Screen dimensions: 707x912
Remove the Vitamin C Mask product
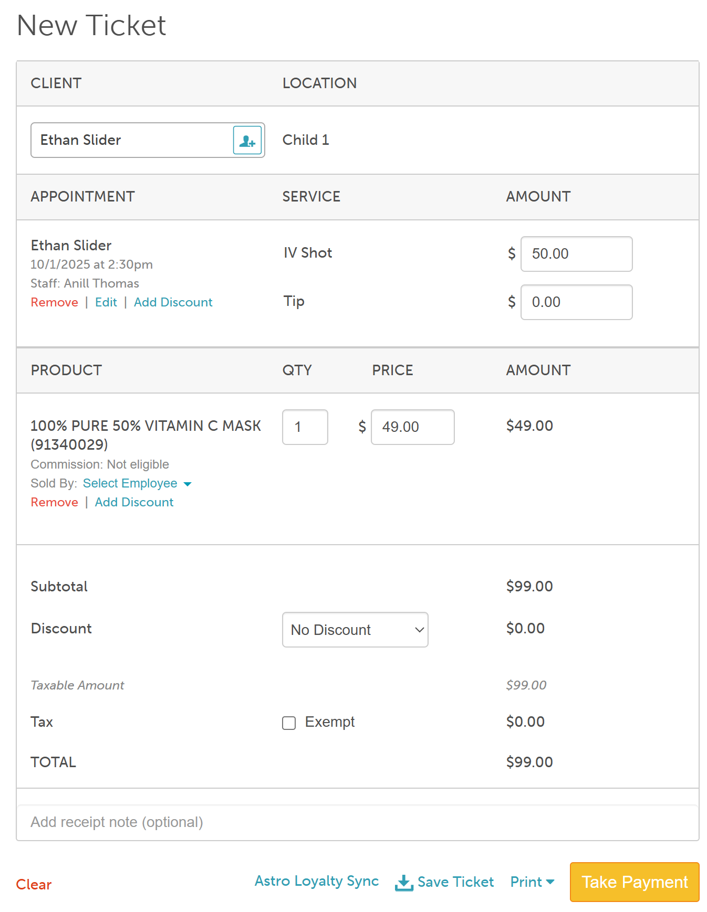click(54, 502)
